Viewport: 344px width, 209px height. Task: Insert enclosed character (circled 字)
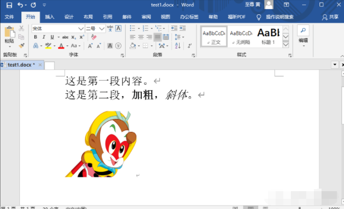click(x=118, y=45)
